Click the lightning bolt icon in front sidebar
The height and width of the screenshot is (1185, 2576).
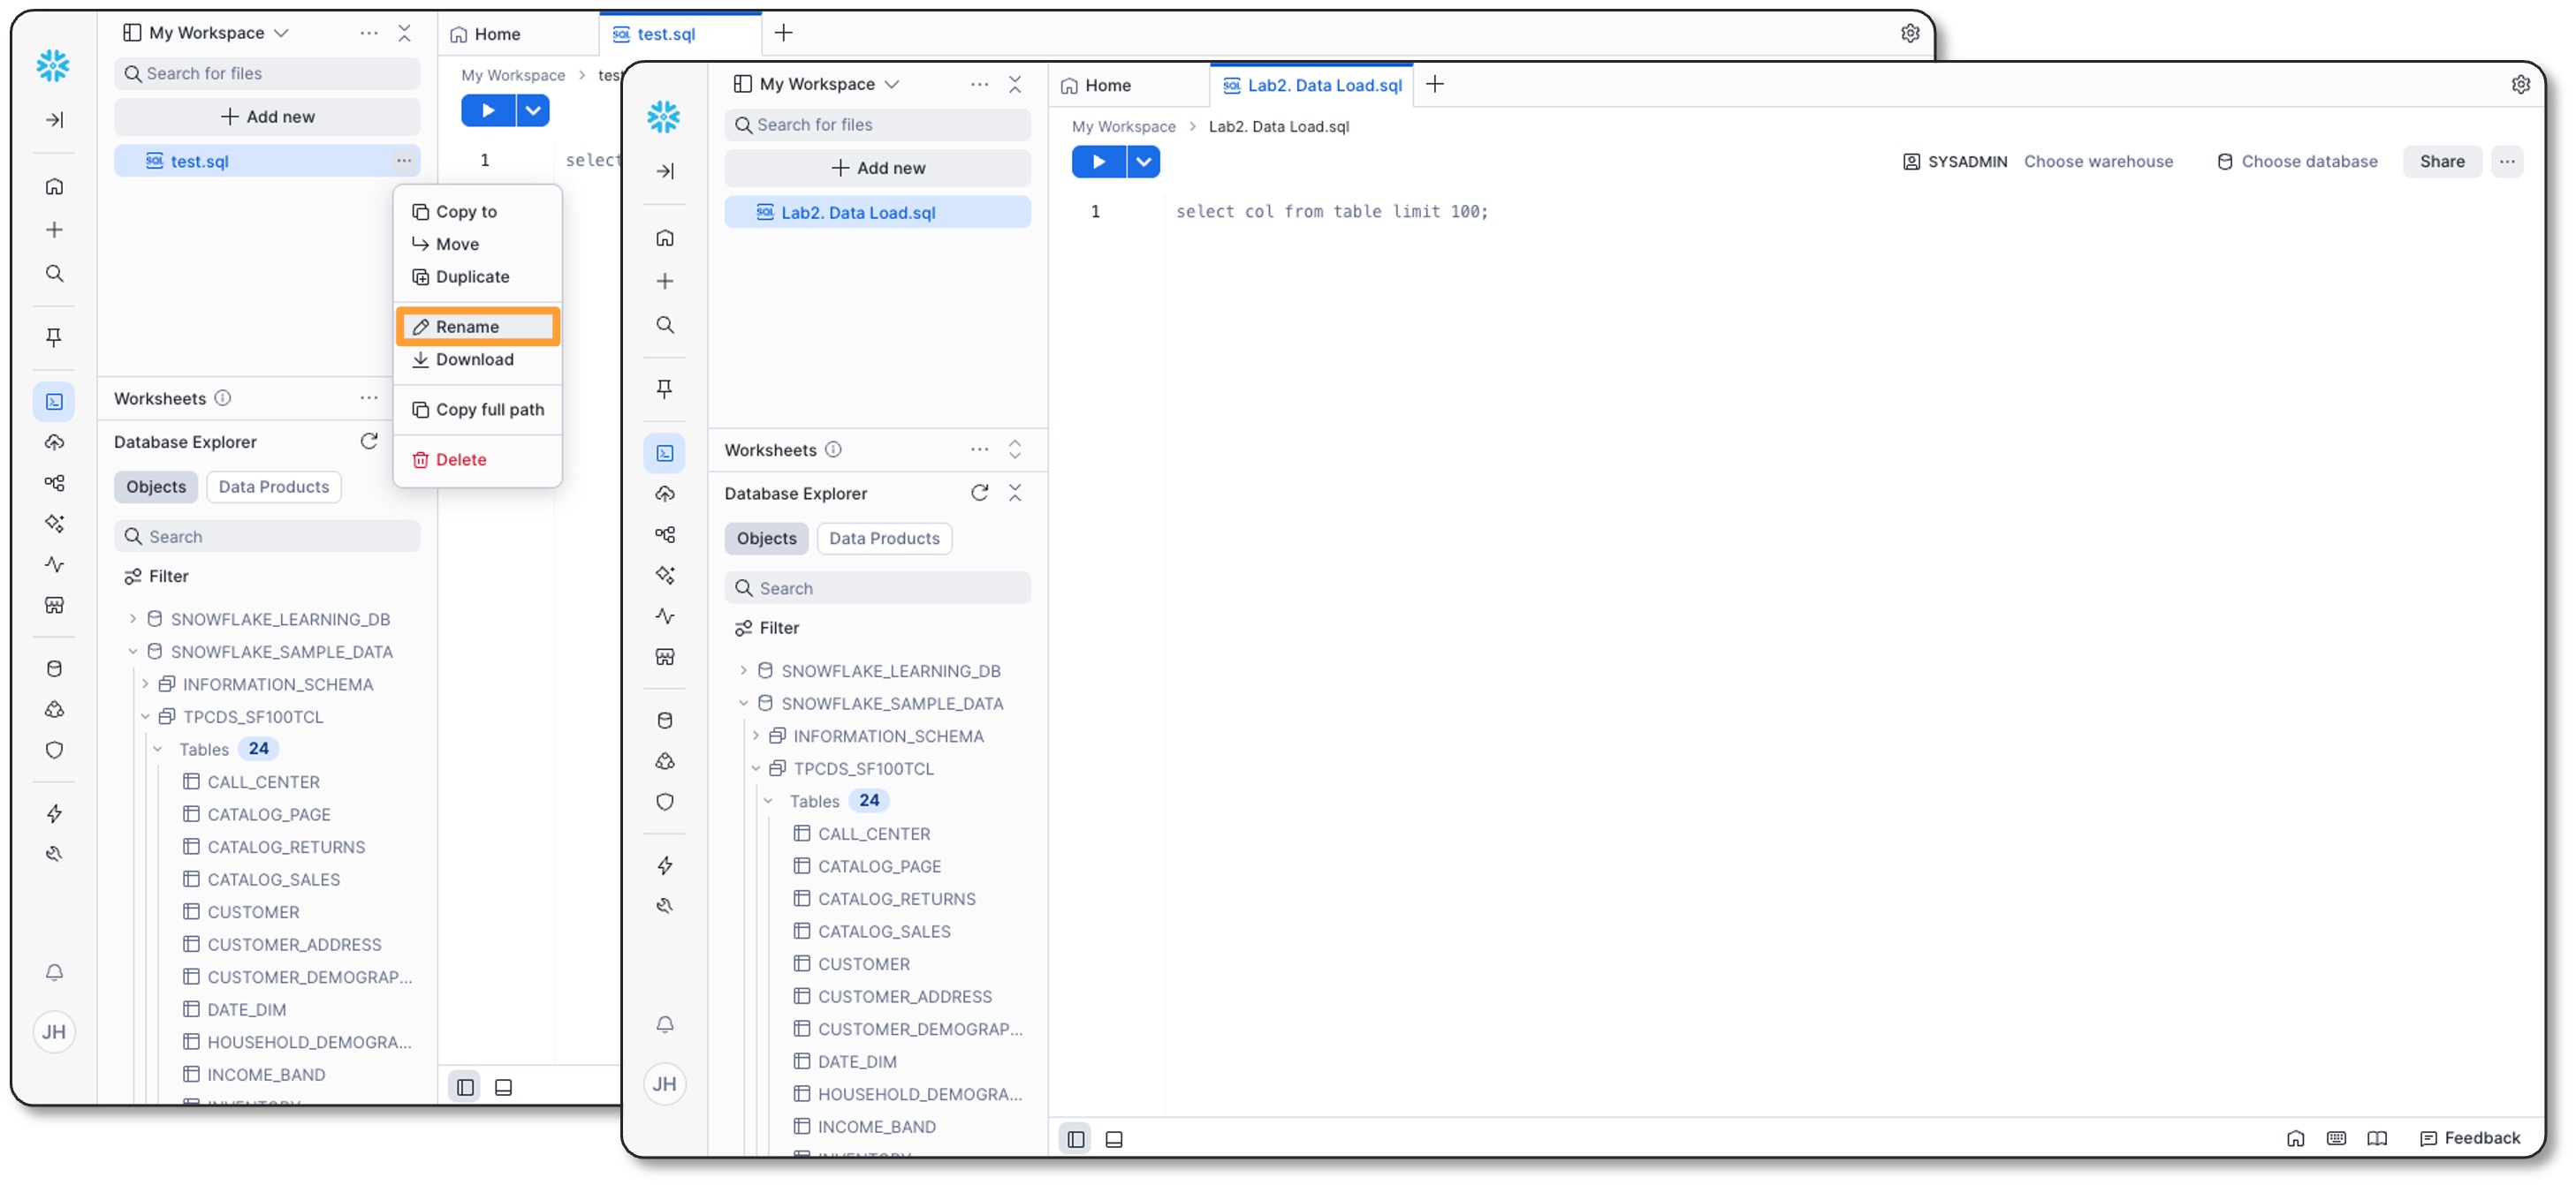point(664,865)
